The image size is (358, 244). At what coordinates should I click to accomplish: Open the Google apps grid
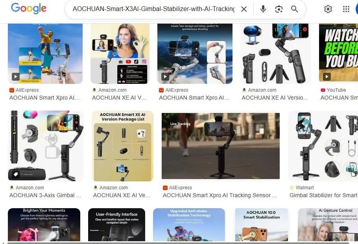pos(346,9)
